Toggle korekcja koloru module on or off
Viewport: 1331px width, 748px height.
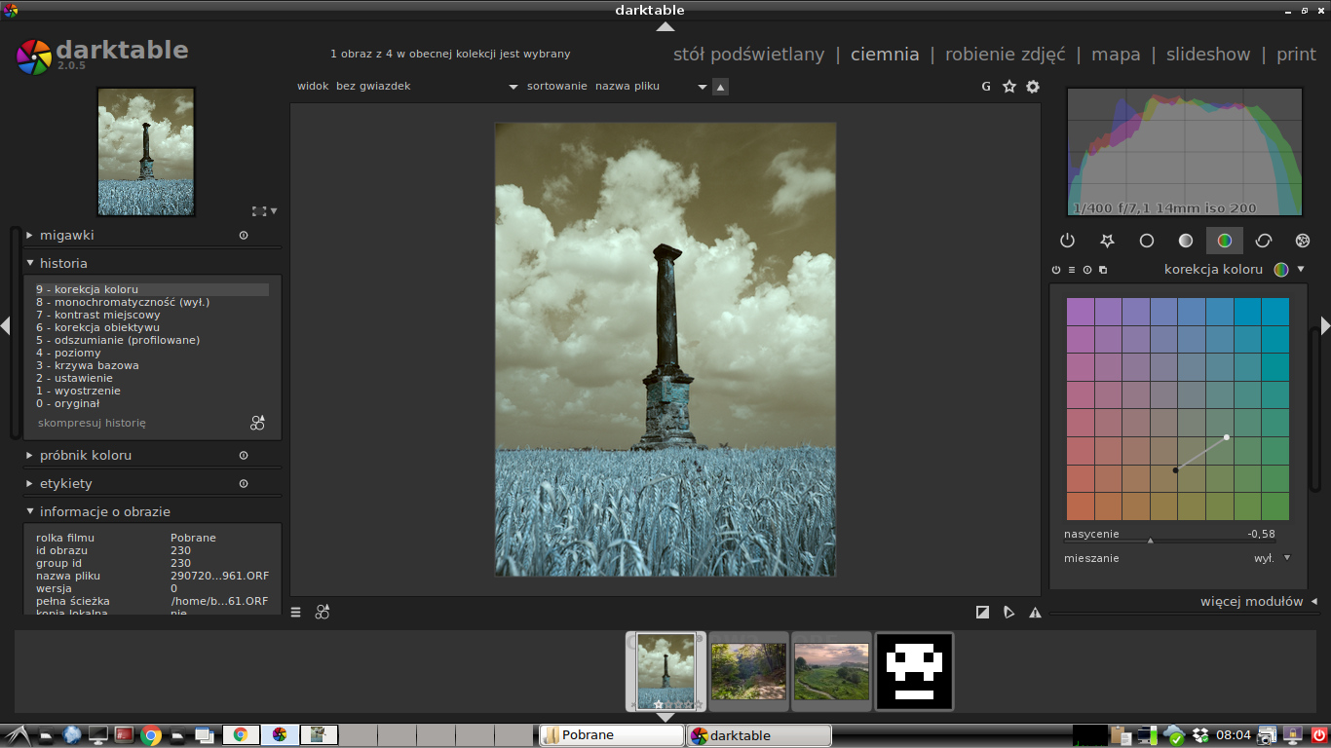pyautogui.click(x=1056, y=270)
